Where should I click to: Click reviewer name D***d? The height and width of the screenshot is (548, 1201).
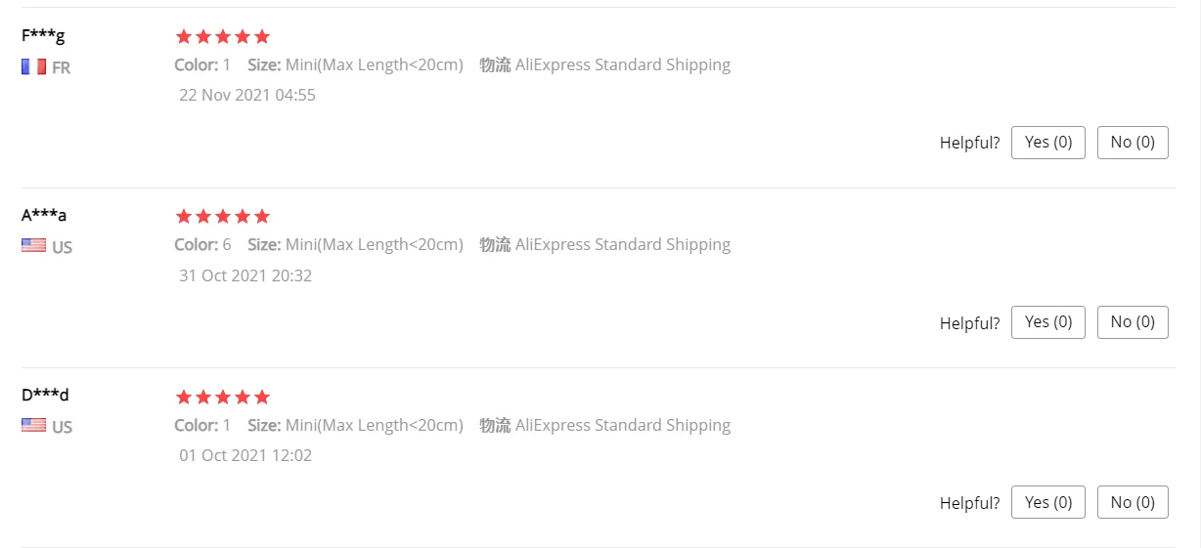[45, 396]
